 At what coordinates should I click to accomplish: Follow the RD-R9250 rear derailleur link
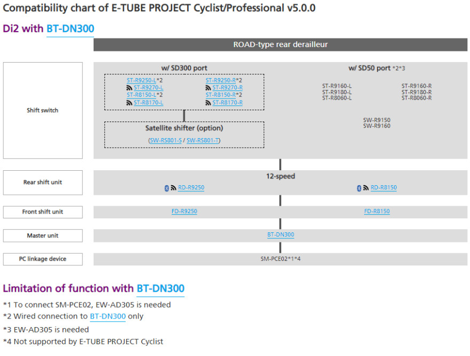[x=191, y=187]
